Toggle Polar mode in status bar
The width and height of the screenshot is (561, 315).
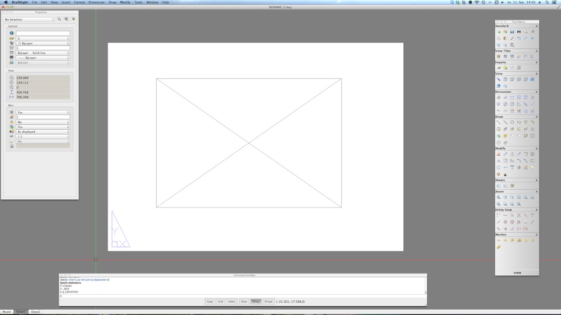(x=244, y=302)
